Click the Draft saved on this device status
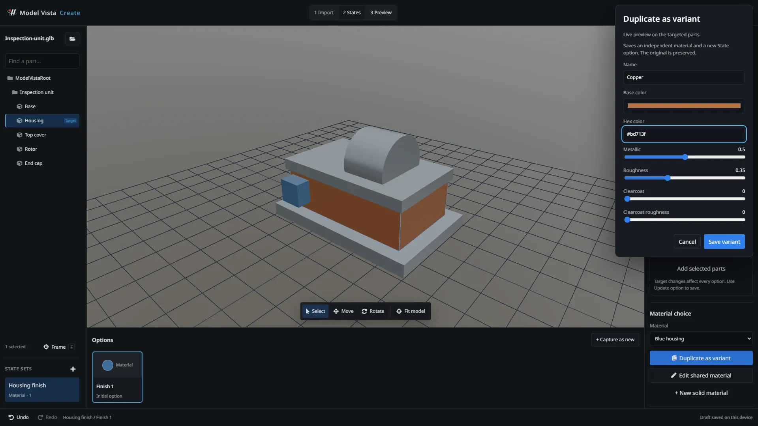758x426 pixels. click(x=726, y=417)
